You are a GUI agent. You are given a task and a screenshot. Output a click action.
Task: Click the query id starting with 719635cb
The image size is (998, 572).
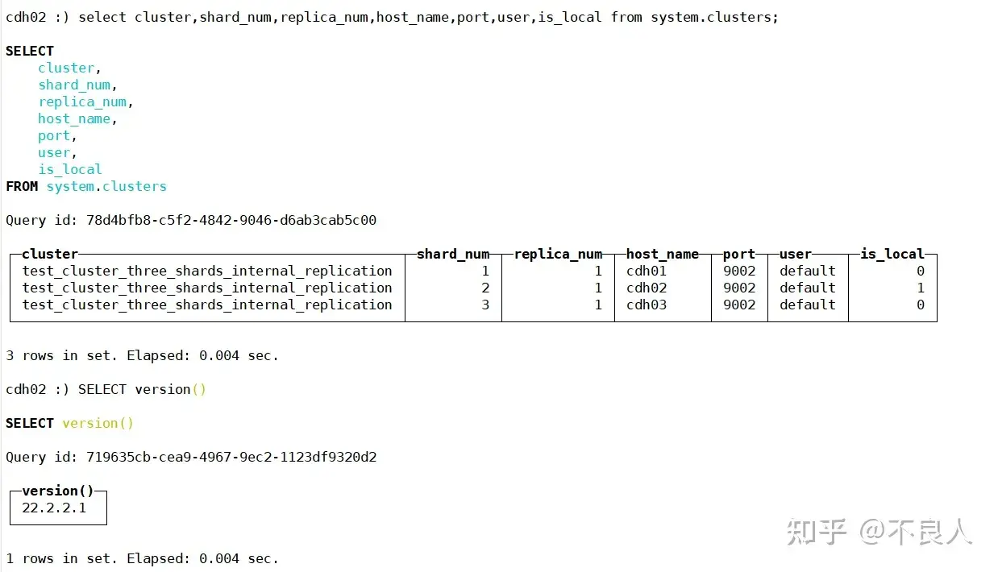coord(231,457)
